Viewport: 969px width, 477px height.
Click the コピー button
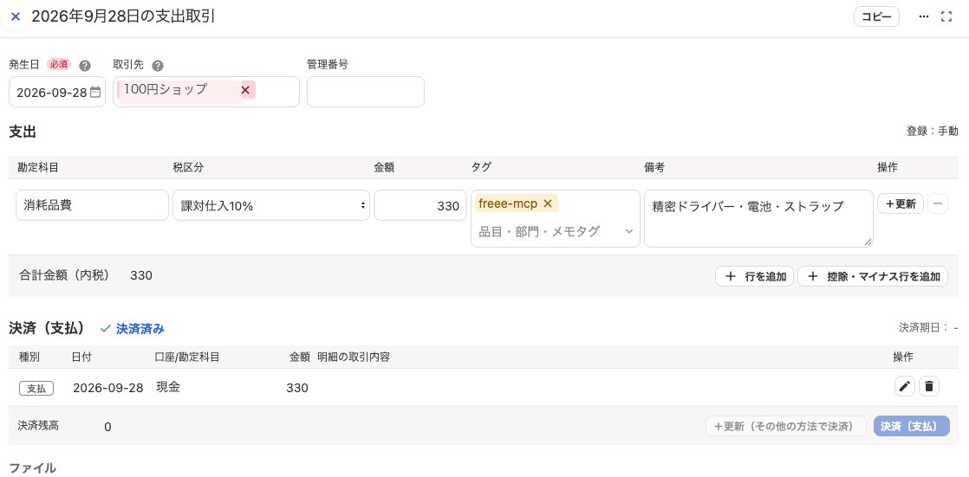(876, 16)
